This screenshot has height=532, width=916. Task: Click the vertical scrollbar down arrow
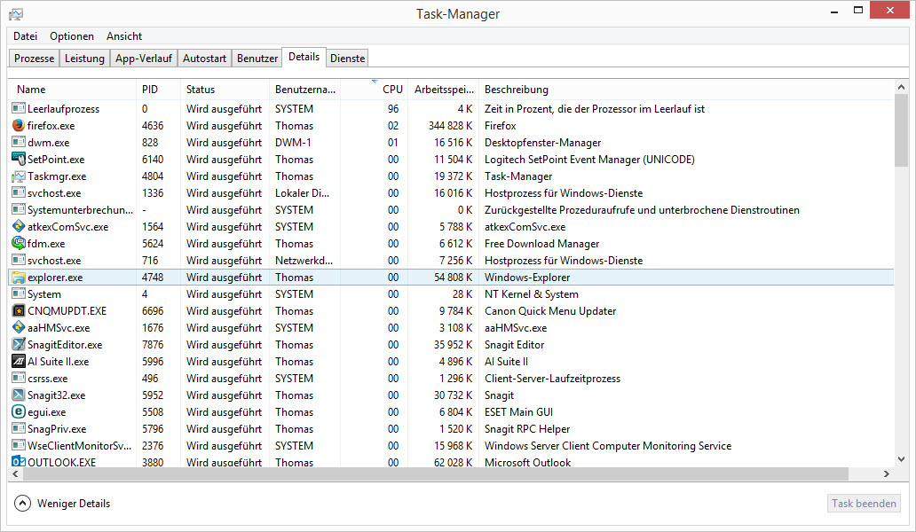pyautogui.click(x=901, y=459)
